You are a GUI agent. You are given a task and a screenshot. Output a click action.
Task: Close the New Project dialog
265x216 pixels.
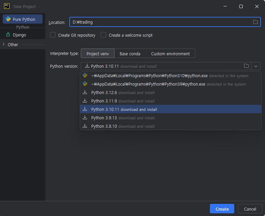pyautogui.click(x=257, y=6)
